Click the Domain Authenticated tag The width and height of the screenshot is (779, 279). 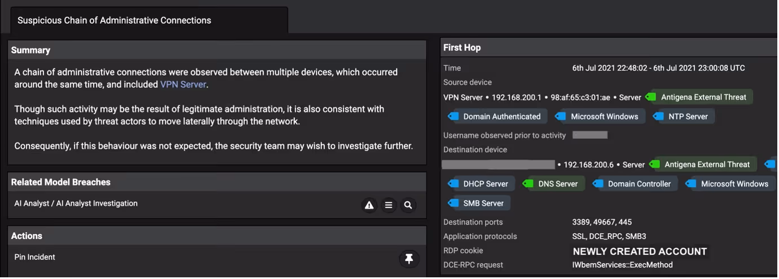tap(496, 117)
